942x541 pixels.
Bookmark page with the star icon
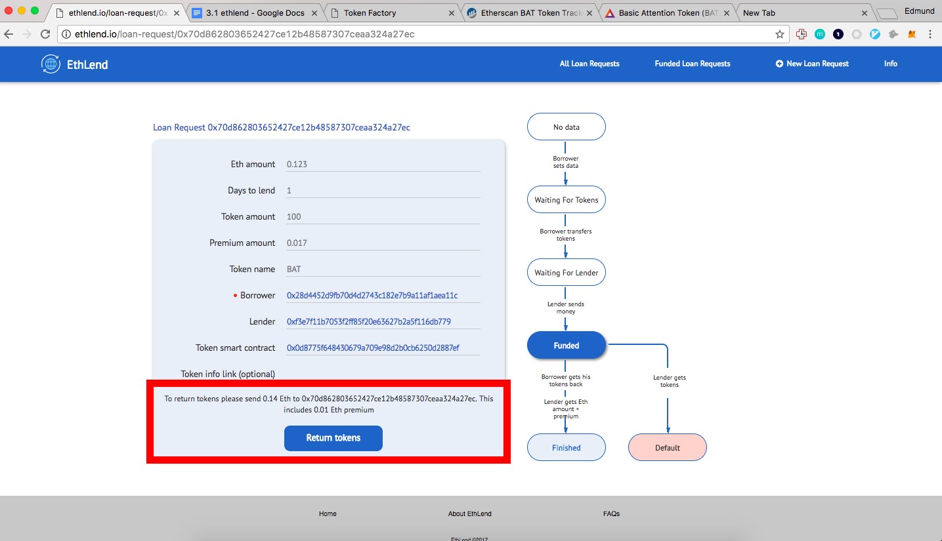780,34
